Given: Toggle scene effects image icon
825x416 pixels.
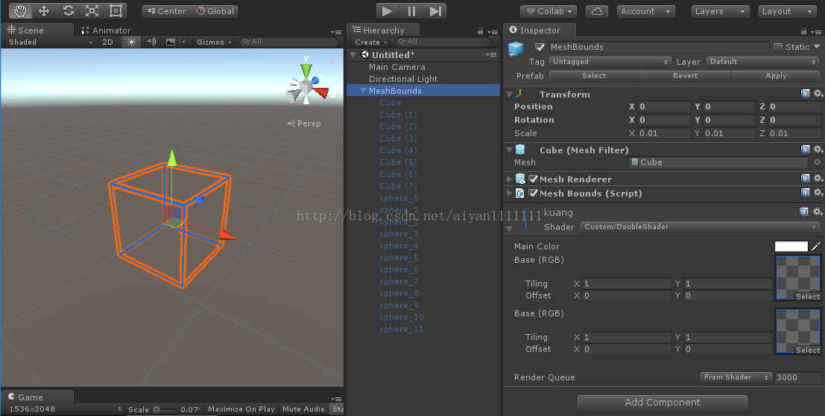Looking at the screenshot, I should pos(171,42).
